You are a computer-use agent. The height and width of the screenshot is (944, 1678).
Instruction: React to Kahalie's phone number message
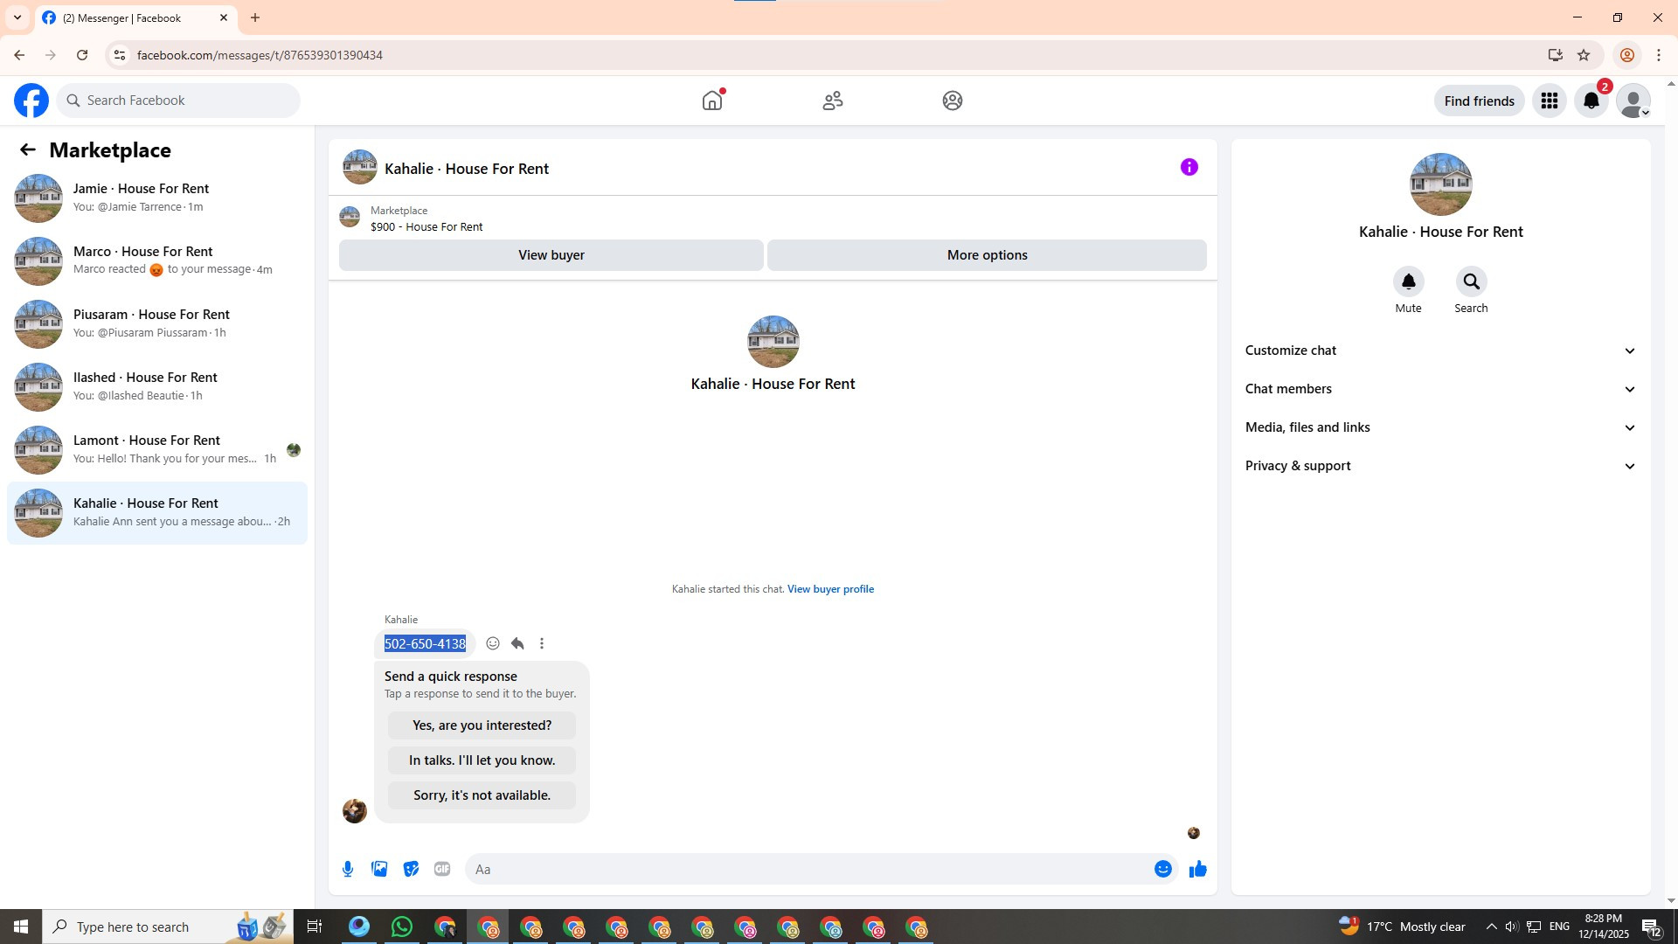493,643
